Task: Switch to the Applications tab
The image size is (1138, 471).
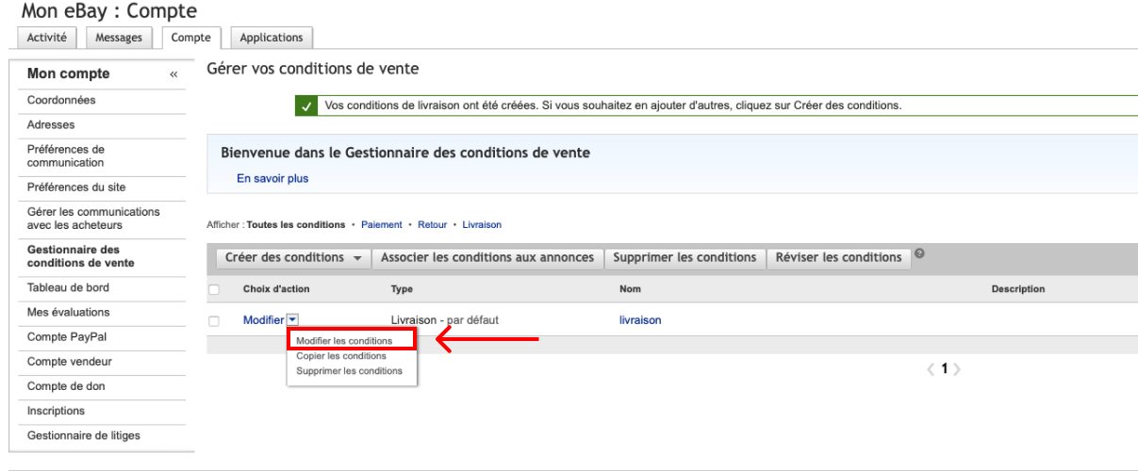Action: click(272, 37)
